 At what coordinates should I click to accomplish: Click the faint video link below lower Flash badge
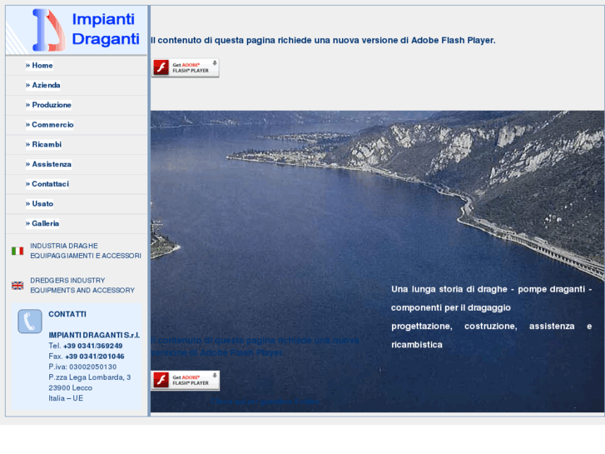click(265, 402)
